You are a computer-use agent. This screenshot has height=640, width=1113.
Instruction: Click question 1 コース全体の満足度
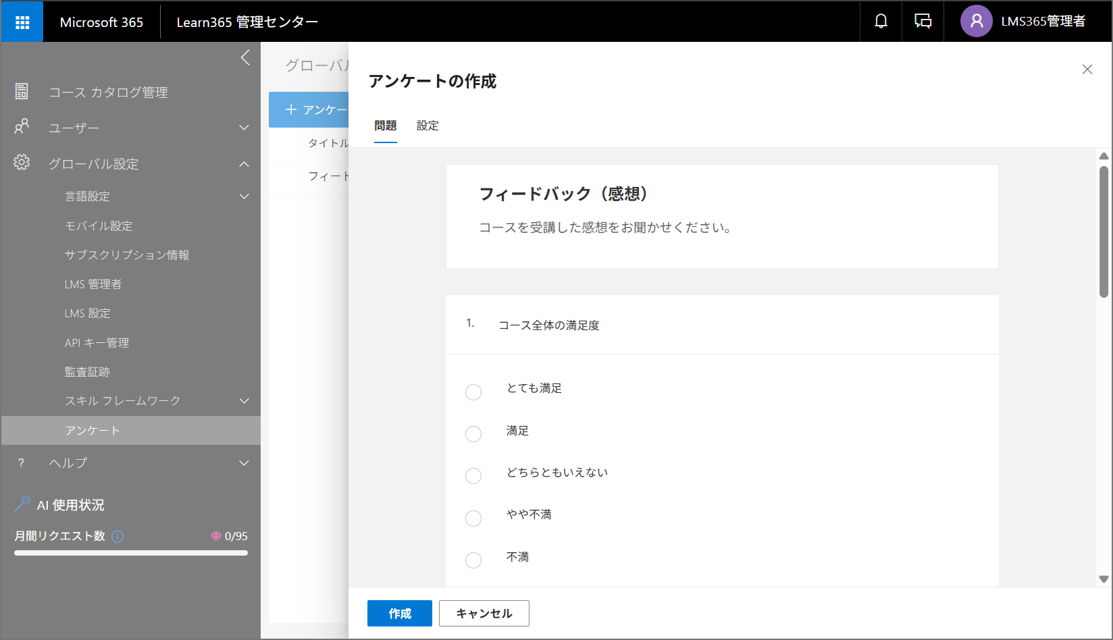pos(548,325)
